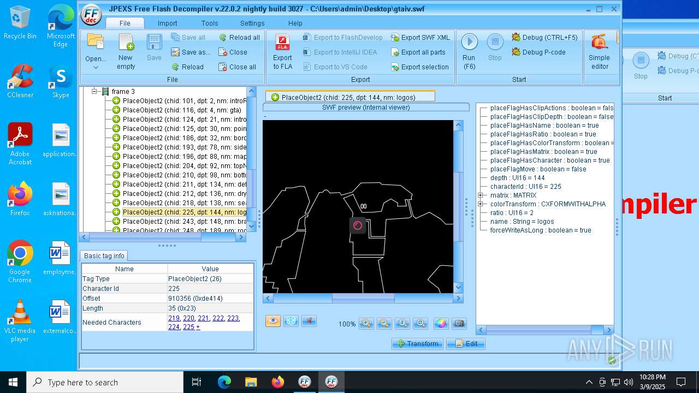This screenshot has height=393, width=699.
Task: Open the background color wheel picker
Action: pos(441,324)
